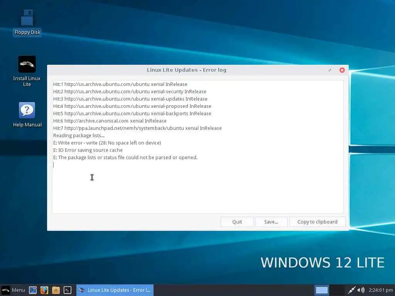Click the 'Hit:1 ... xenial InRelease' log line
395x296 pixels.
click(x=120, y=84)
